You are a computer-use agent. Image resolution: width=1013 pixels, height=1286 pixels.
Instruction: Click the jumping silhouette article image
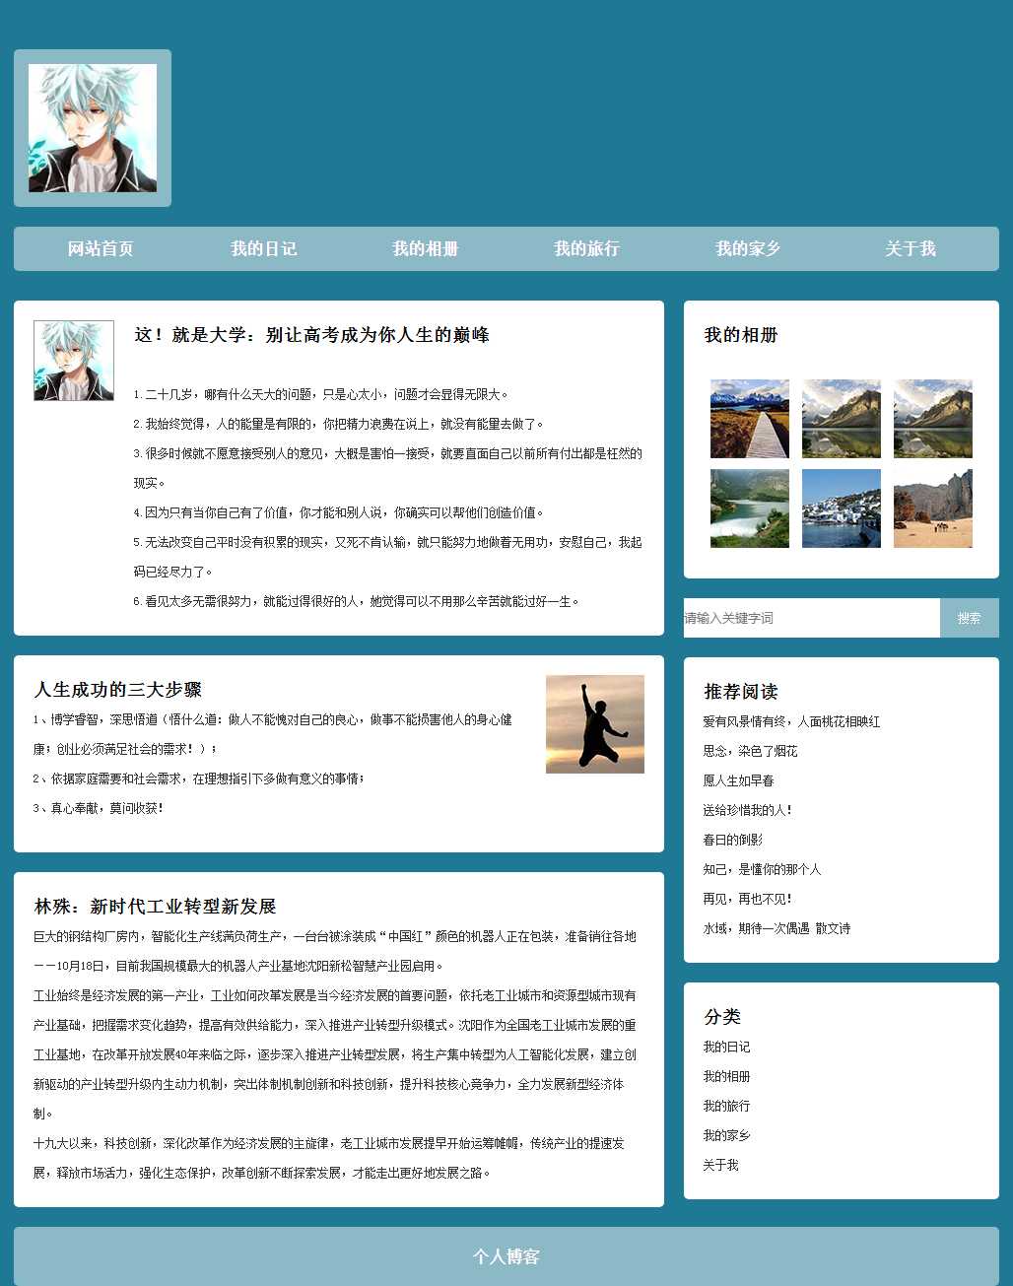594,724
